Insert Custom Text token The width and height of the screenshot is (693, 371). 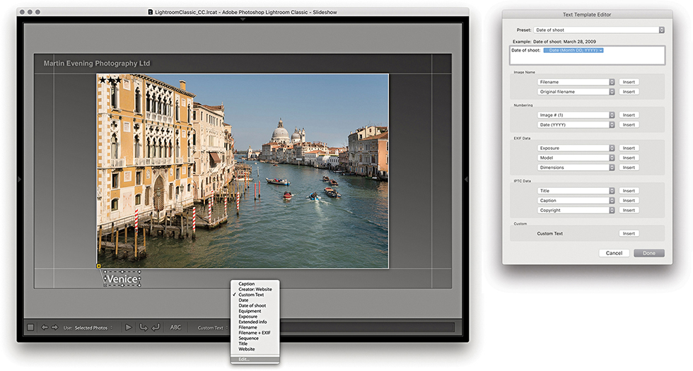629,233
